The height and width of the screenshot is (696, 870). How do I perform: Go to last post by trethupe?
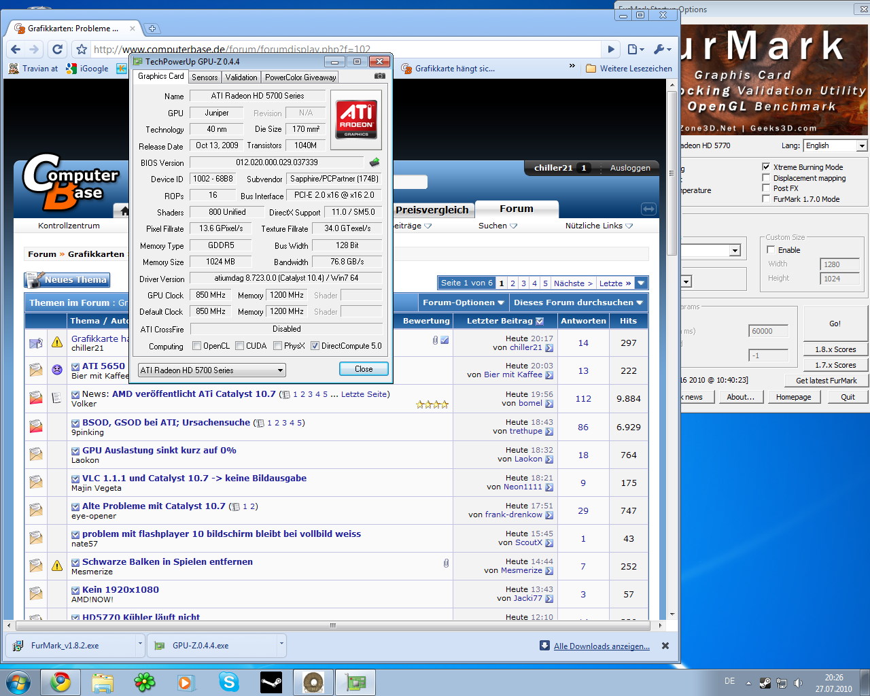tap(549, 432)
